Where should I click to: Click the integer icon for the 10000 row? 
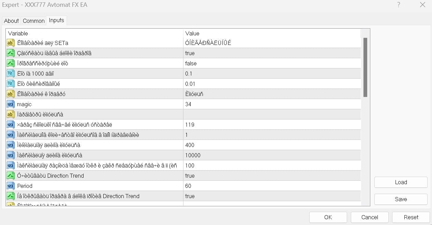pyautogui.click(x=10, y=155)
